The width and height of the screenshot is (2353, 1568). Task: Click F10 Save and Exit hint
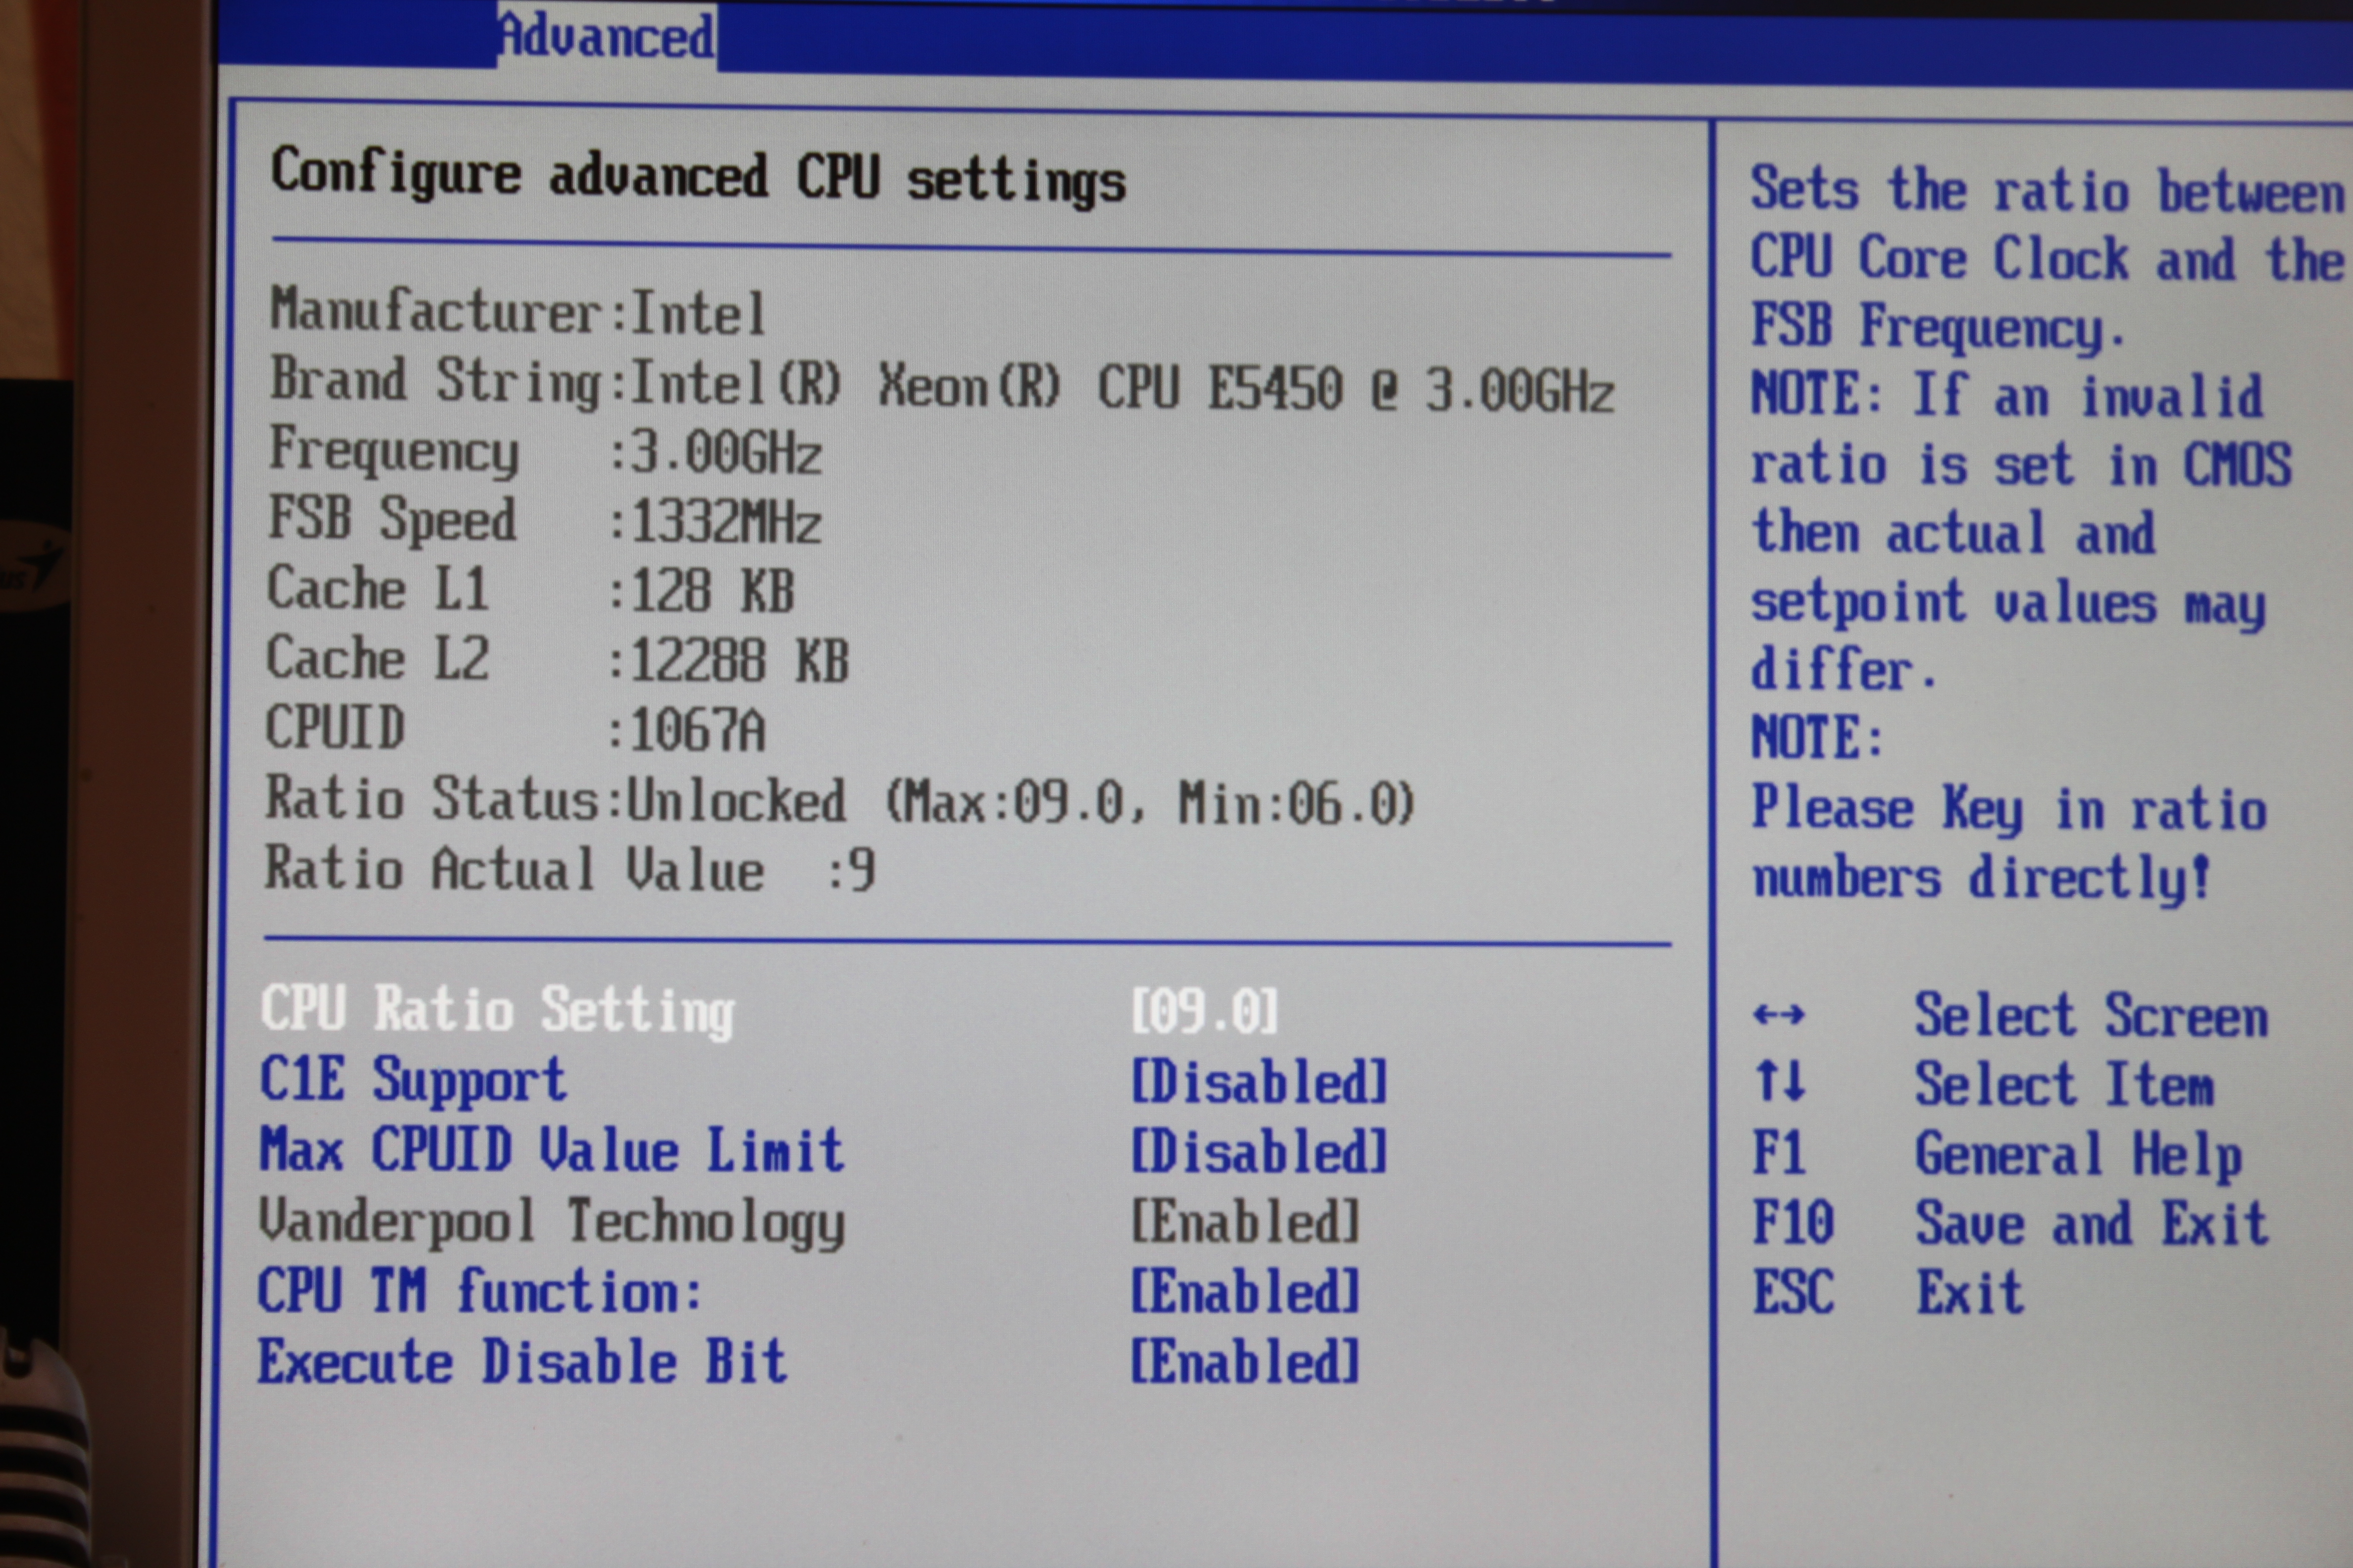click(x=1793, y=1223)
